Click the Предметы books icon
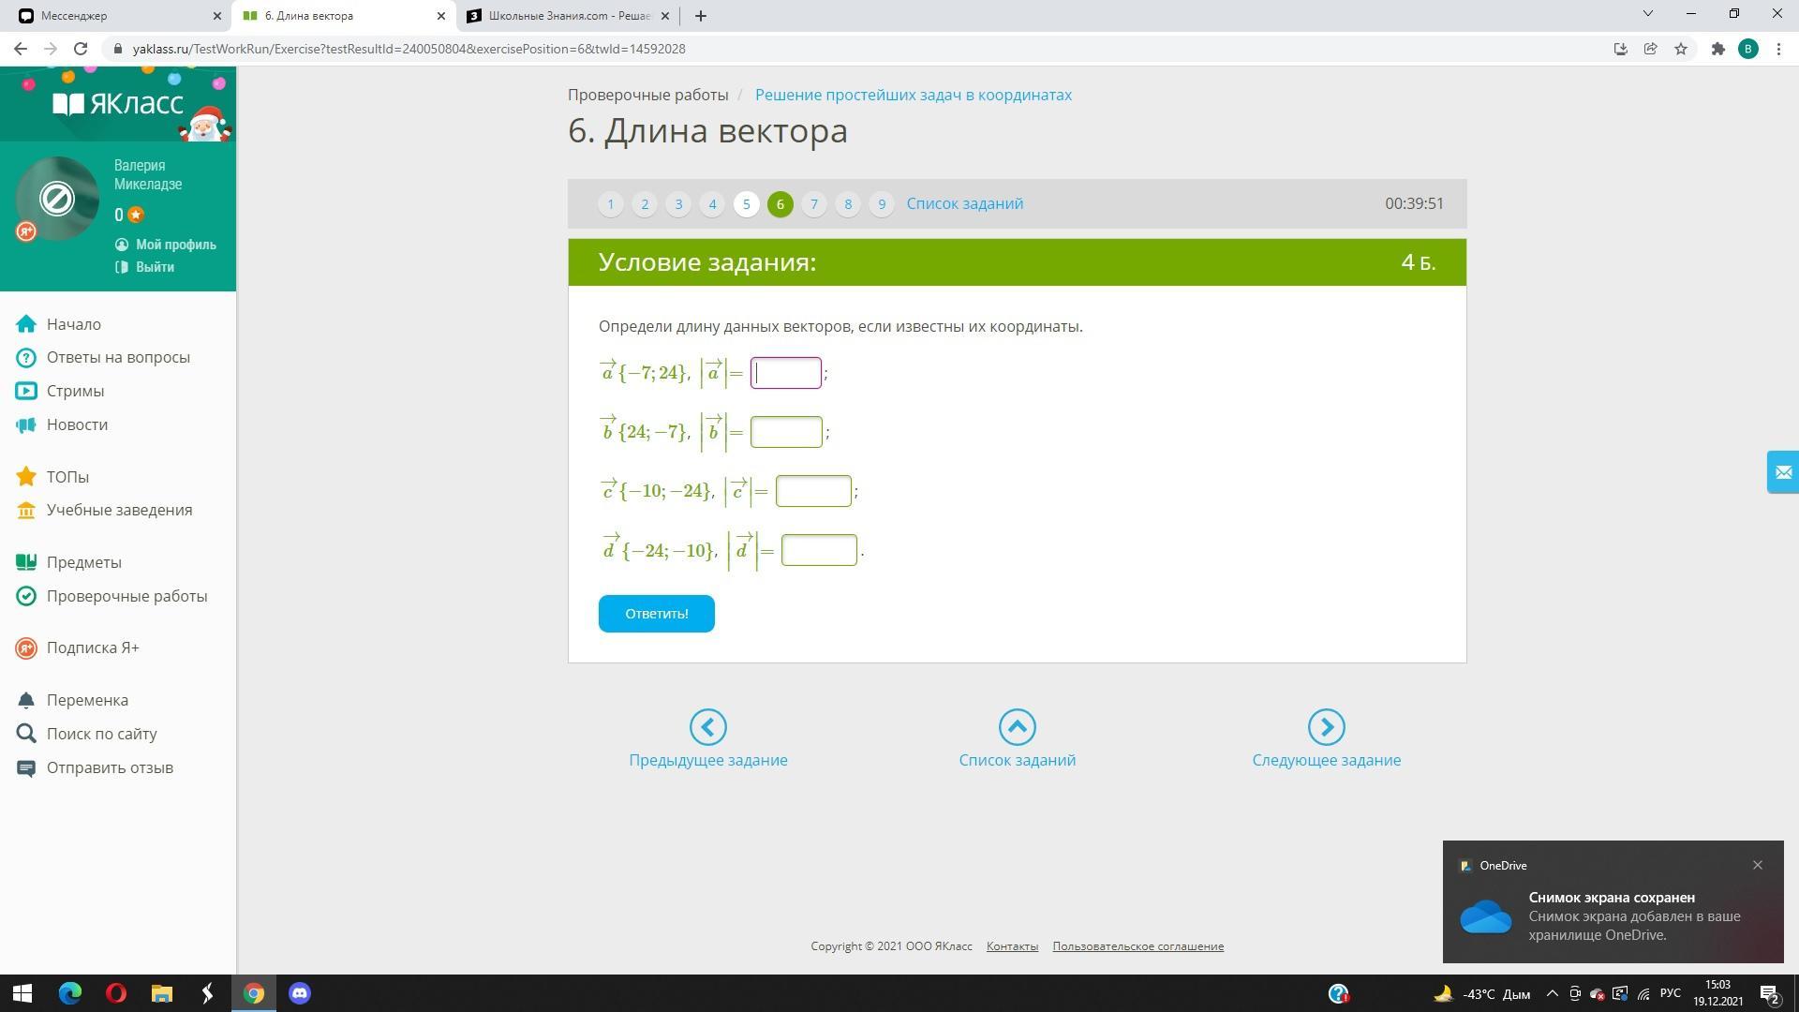This screenshot has width=1799, height=1012. coord(26,562)
